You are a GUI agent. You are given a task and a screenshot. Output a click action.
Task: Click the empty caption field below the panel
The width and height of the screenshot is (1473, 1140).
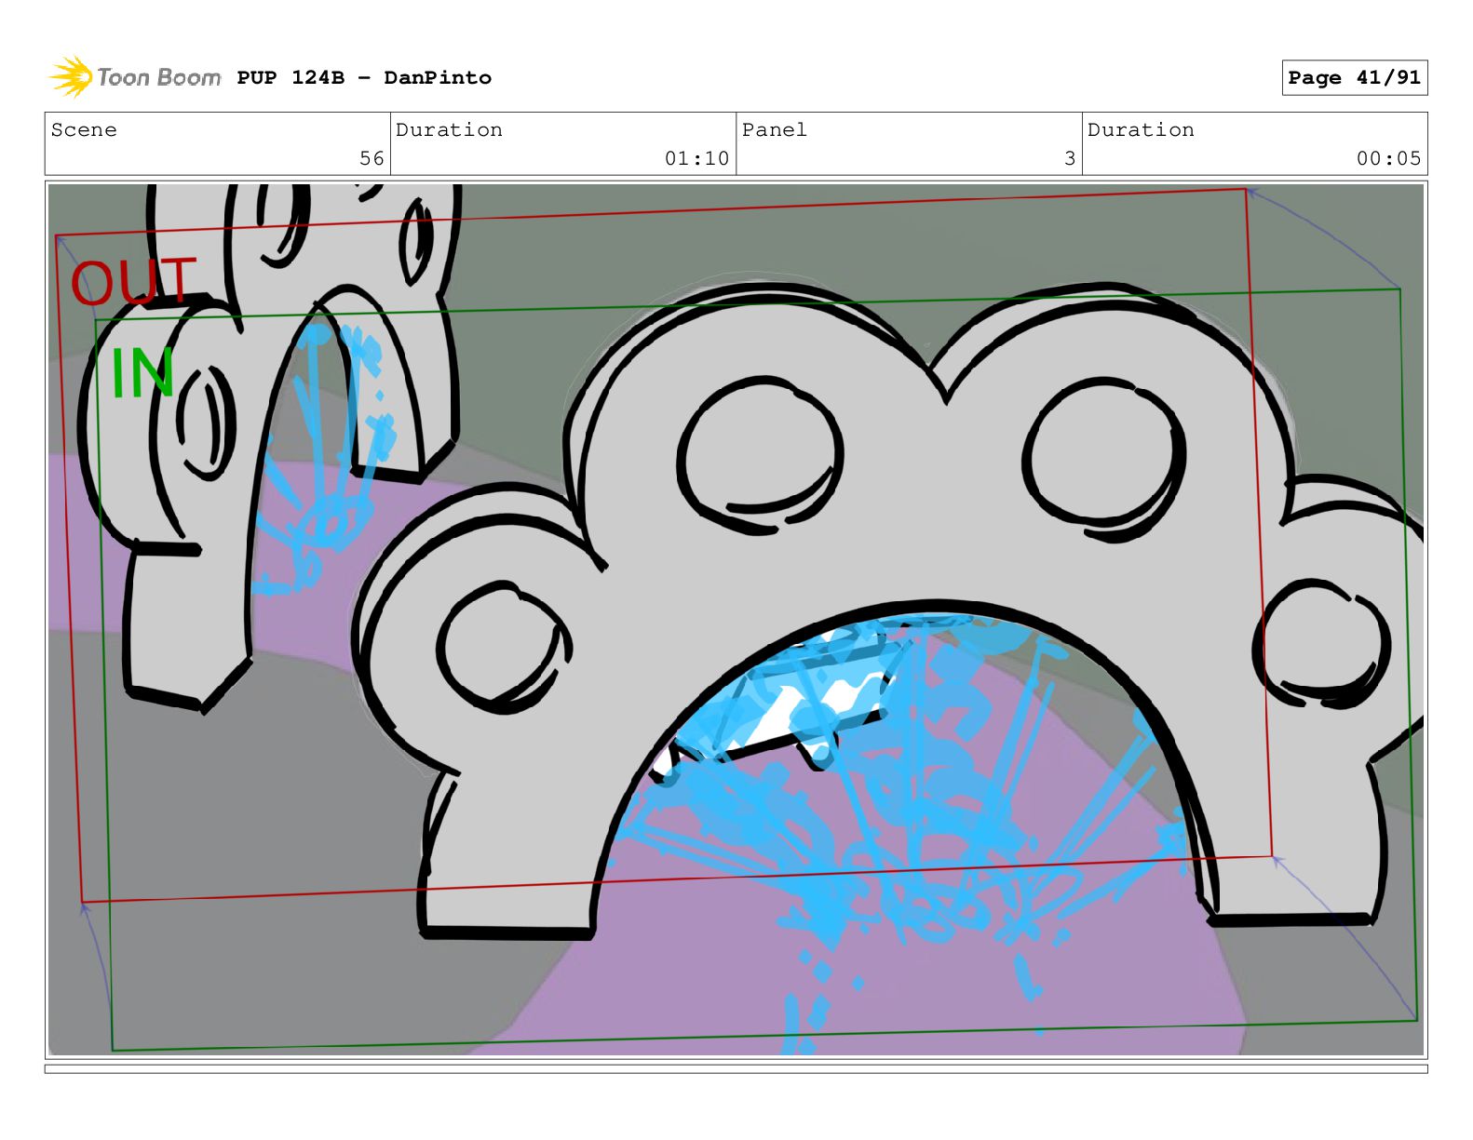pos(736,1069)
